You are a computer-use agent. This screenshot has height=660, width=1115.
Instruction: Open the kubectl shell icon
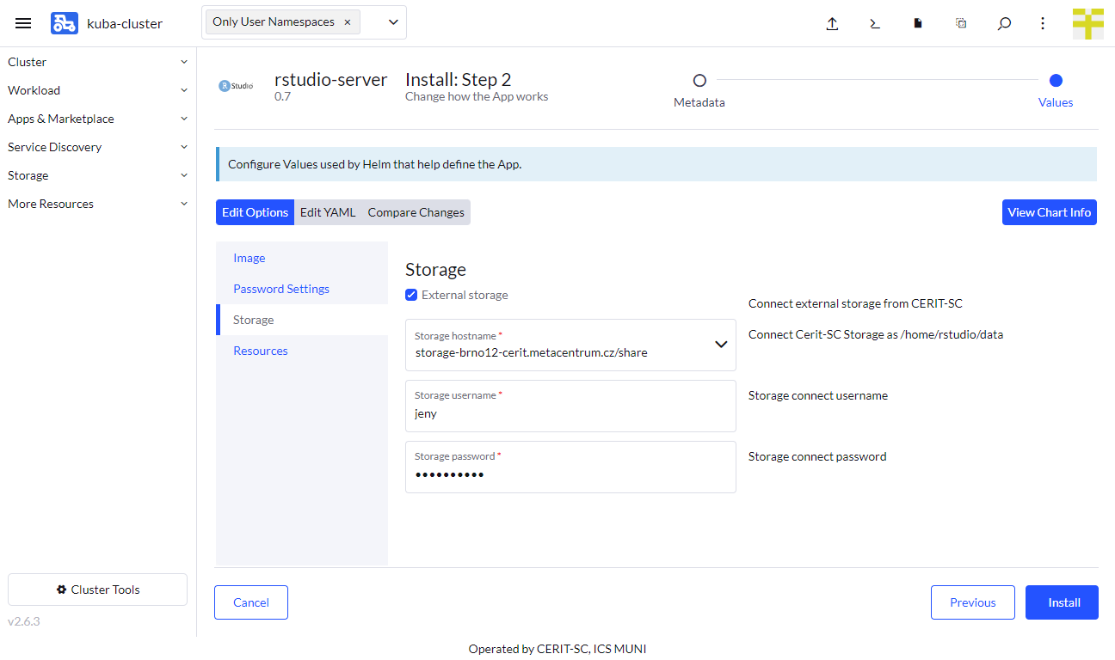coord(875,24)
